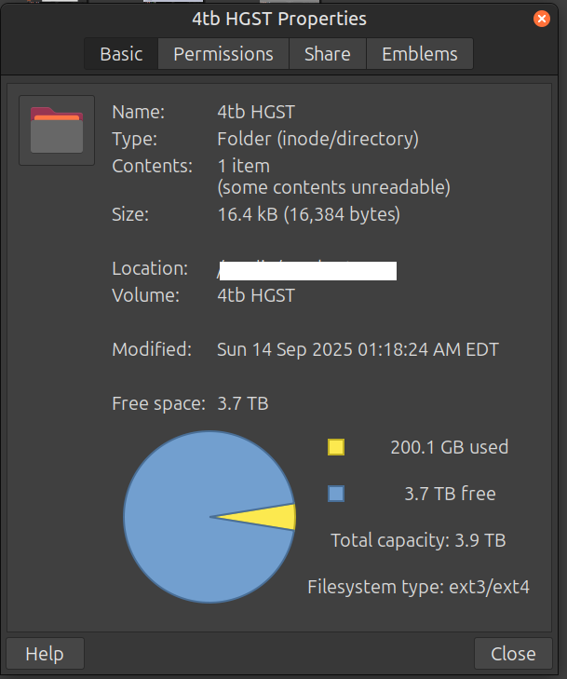
Task: Click the yellow used-space legend swatch
Action: (x=336, y=447)
